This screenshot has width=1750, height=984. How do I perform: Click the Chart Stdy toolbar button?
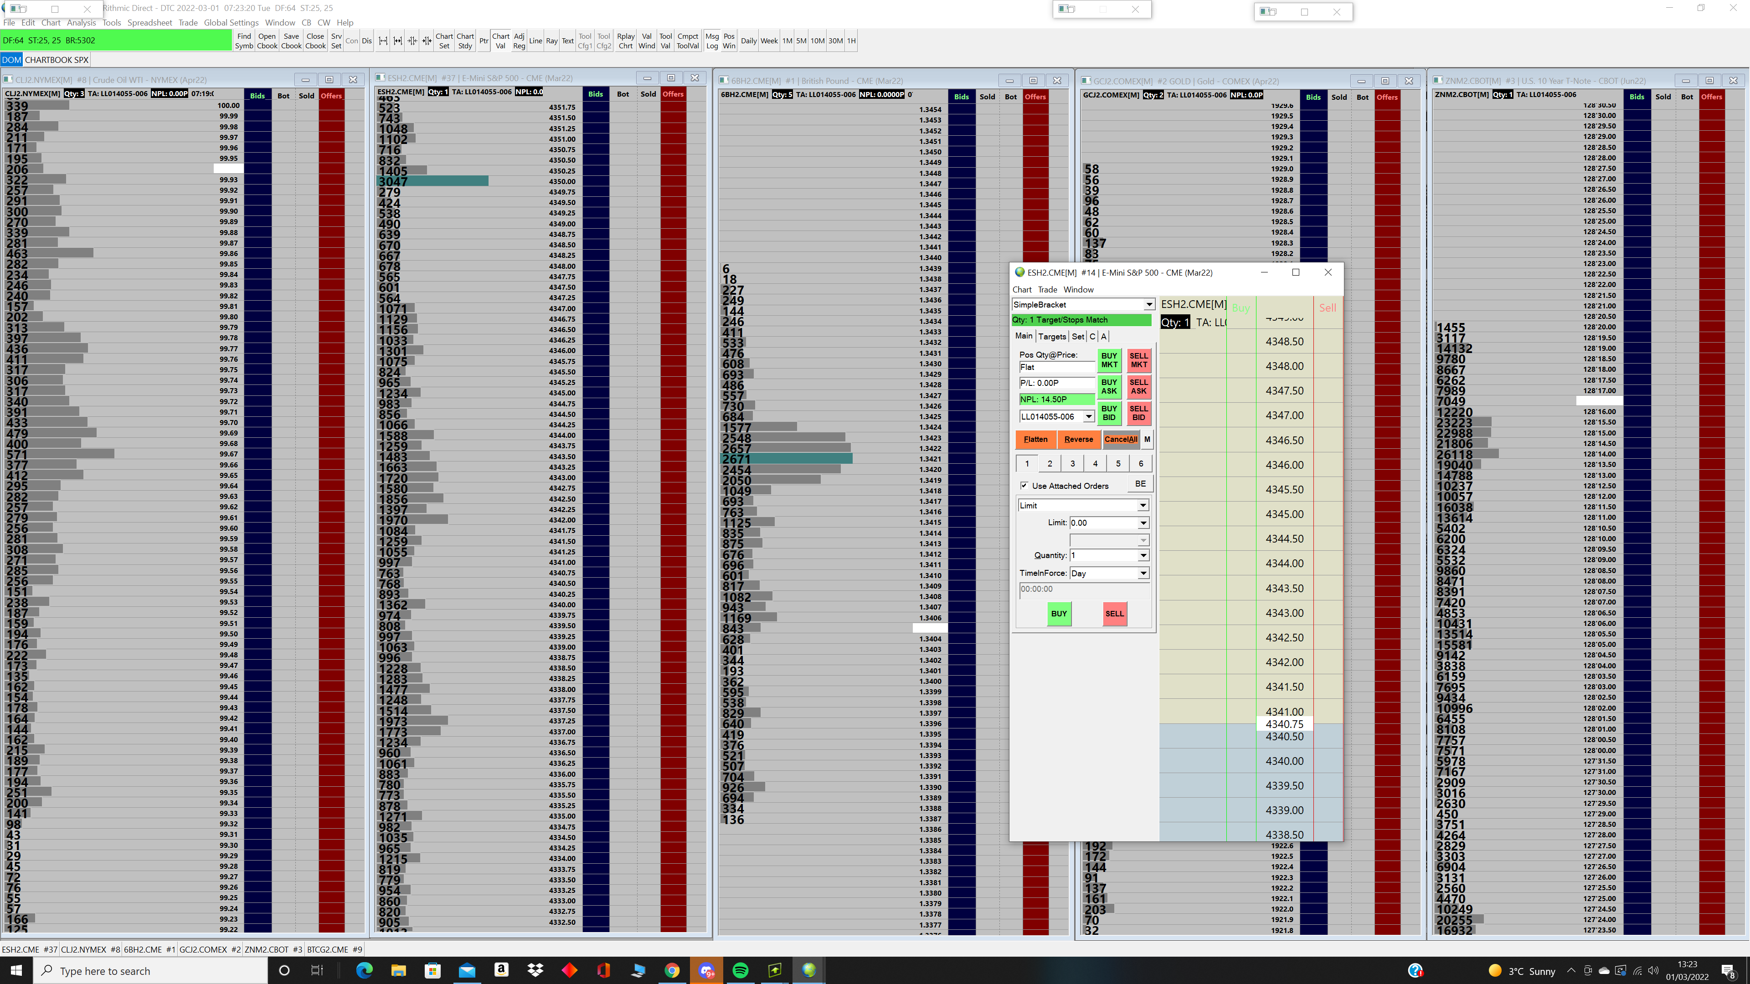click(465, 41)
